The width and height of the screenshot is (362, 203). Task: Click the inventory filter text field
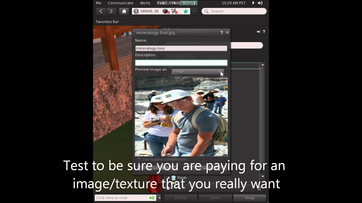click(246, 45)
